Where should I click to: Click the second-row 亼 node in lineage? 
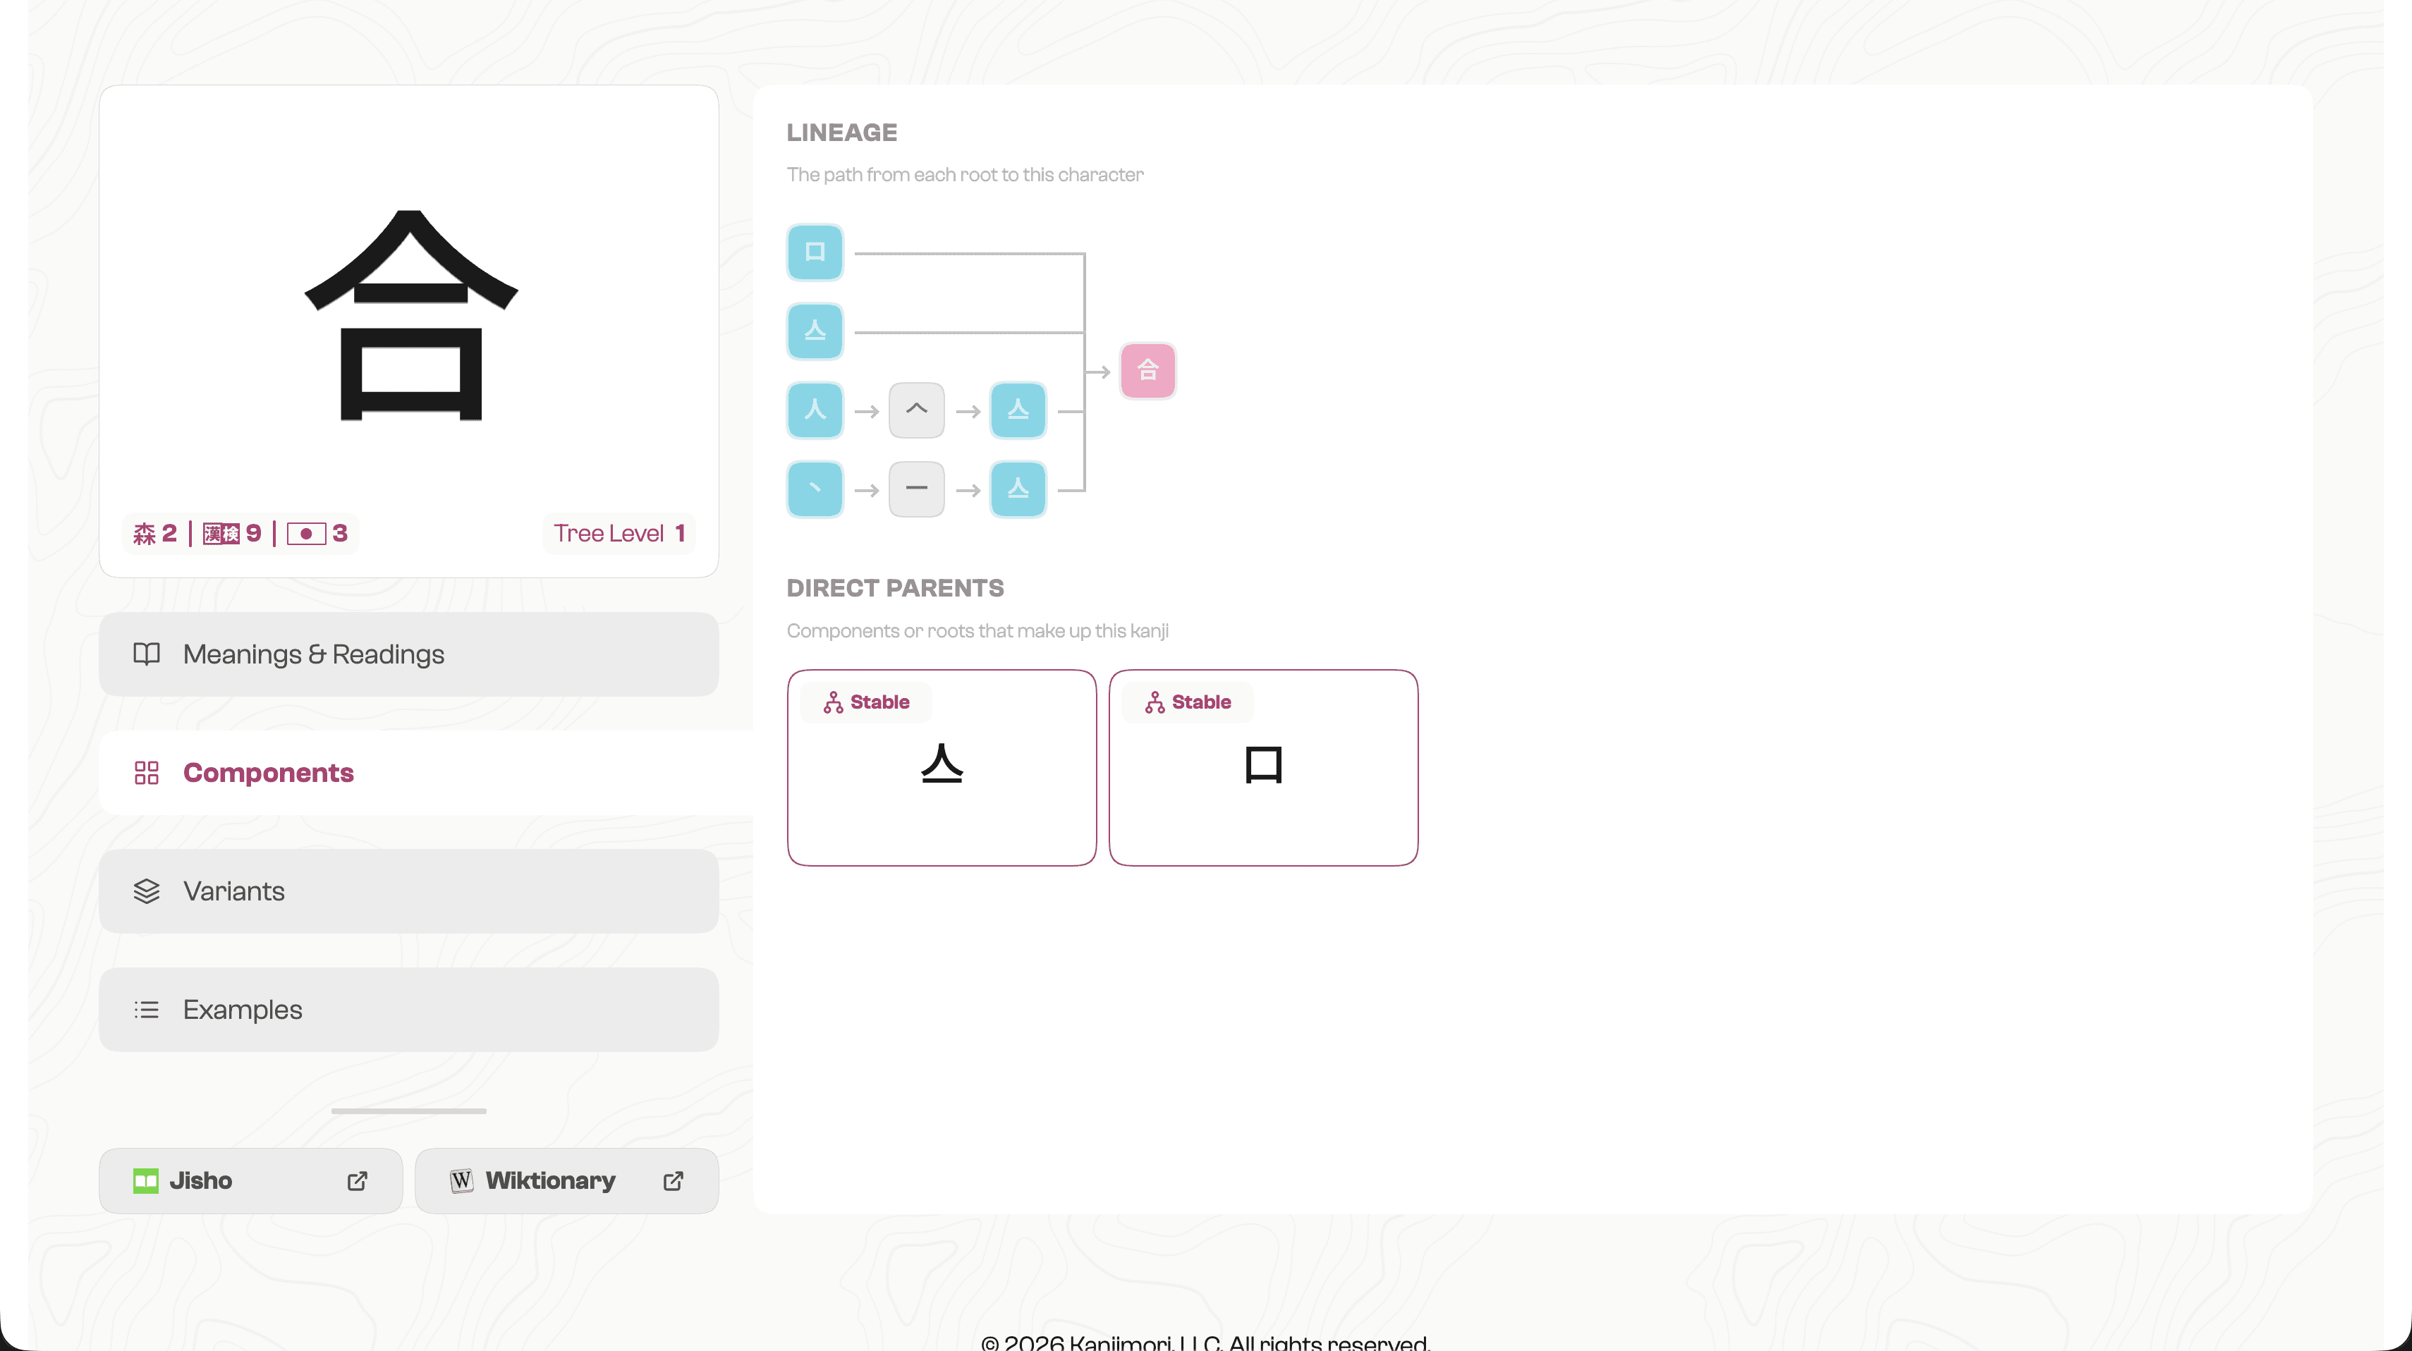pyautogui.click(x=815, y=331)
